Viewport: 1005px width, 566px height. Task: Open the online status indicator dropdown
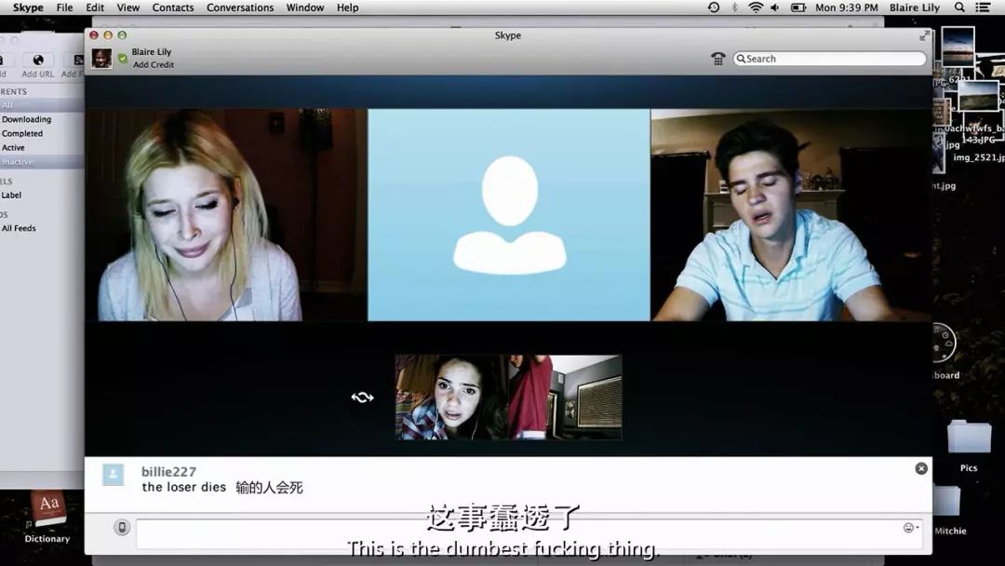(x=123, y=59)
